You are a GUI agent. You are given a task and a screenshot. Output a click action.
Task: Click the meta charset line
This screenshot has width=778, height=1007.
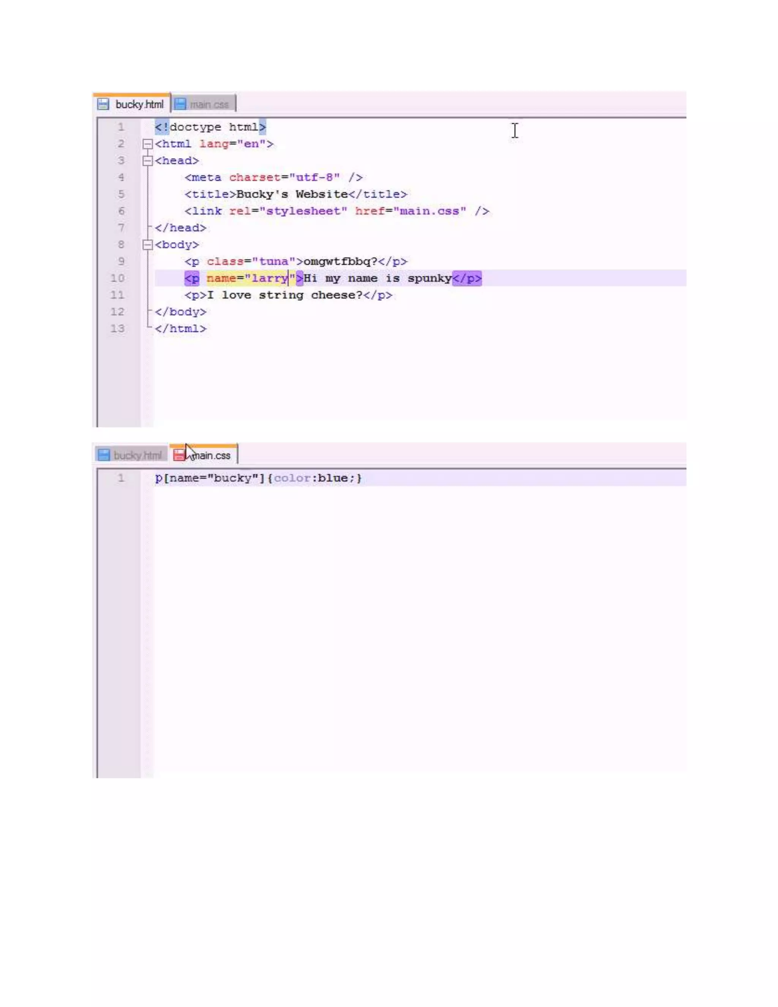(x=274, y=177)
